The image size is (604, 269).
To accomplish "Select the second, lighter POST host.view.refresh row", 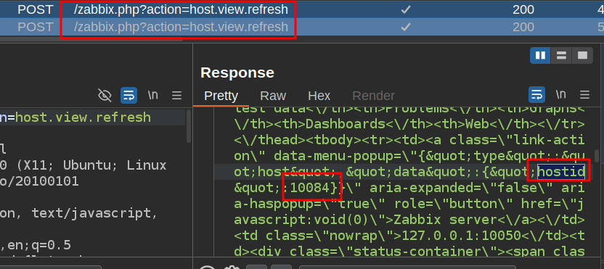I will (x=302, y=27).
